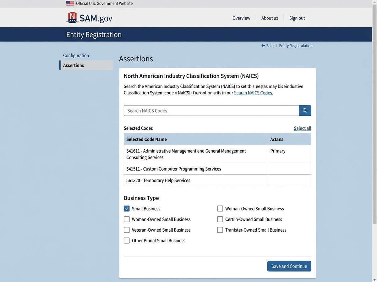Check the Certiin-Owned Small Business box

pos(220,219)
